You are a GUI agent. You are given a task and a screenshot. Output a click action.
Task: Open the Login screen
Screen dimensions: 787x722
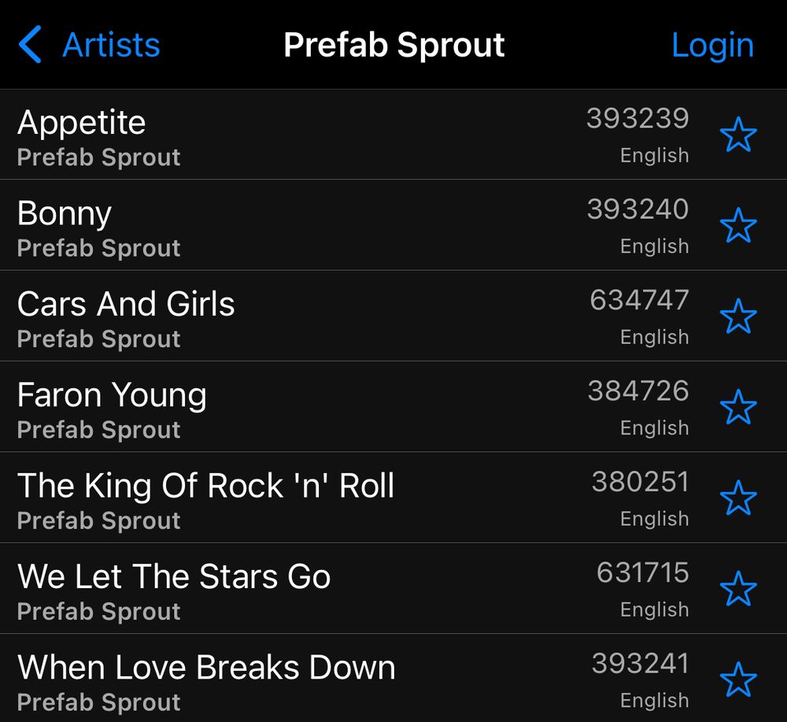pos(712,45)
